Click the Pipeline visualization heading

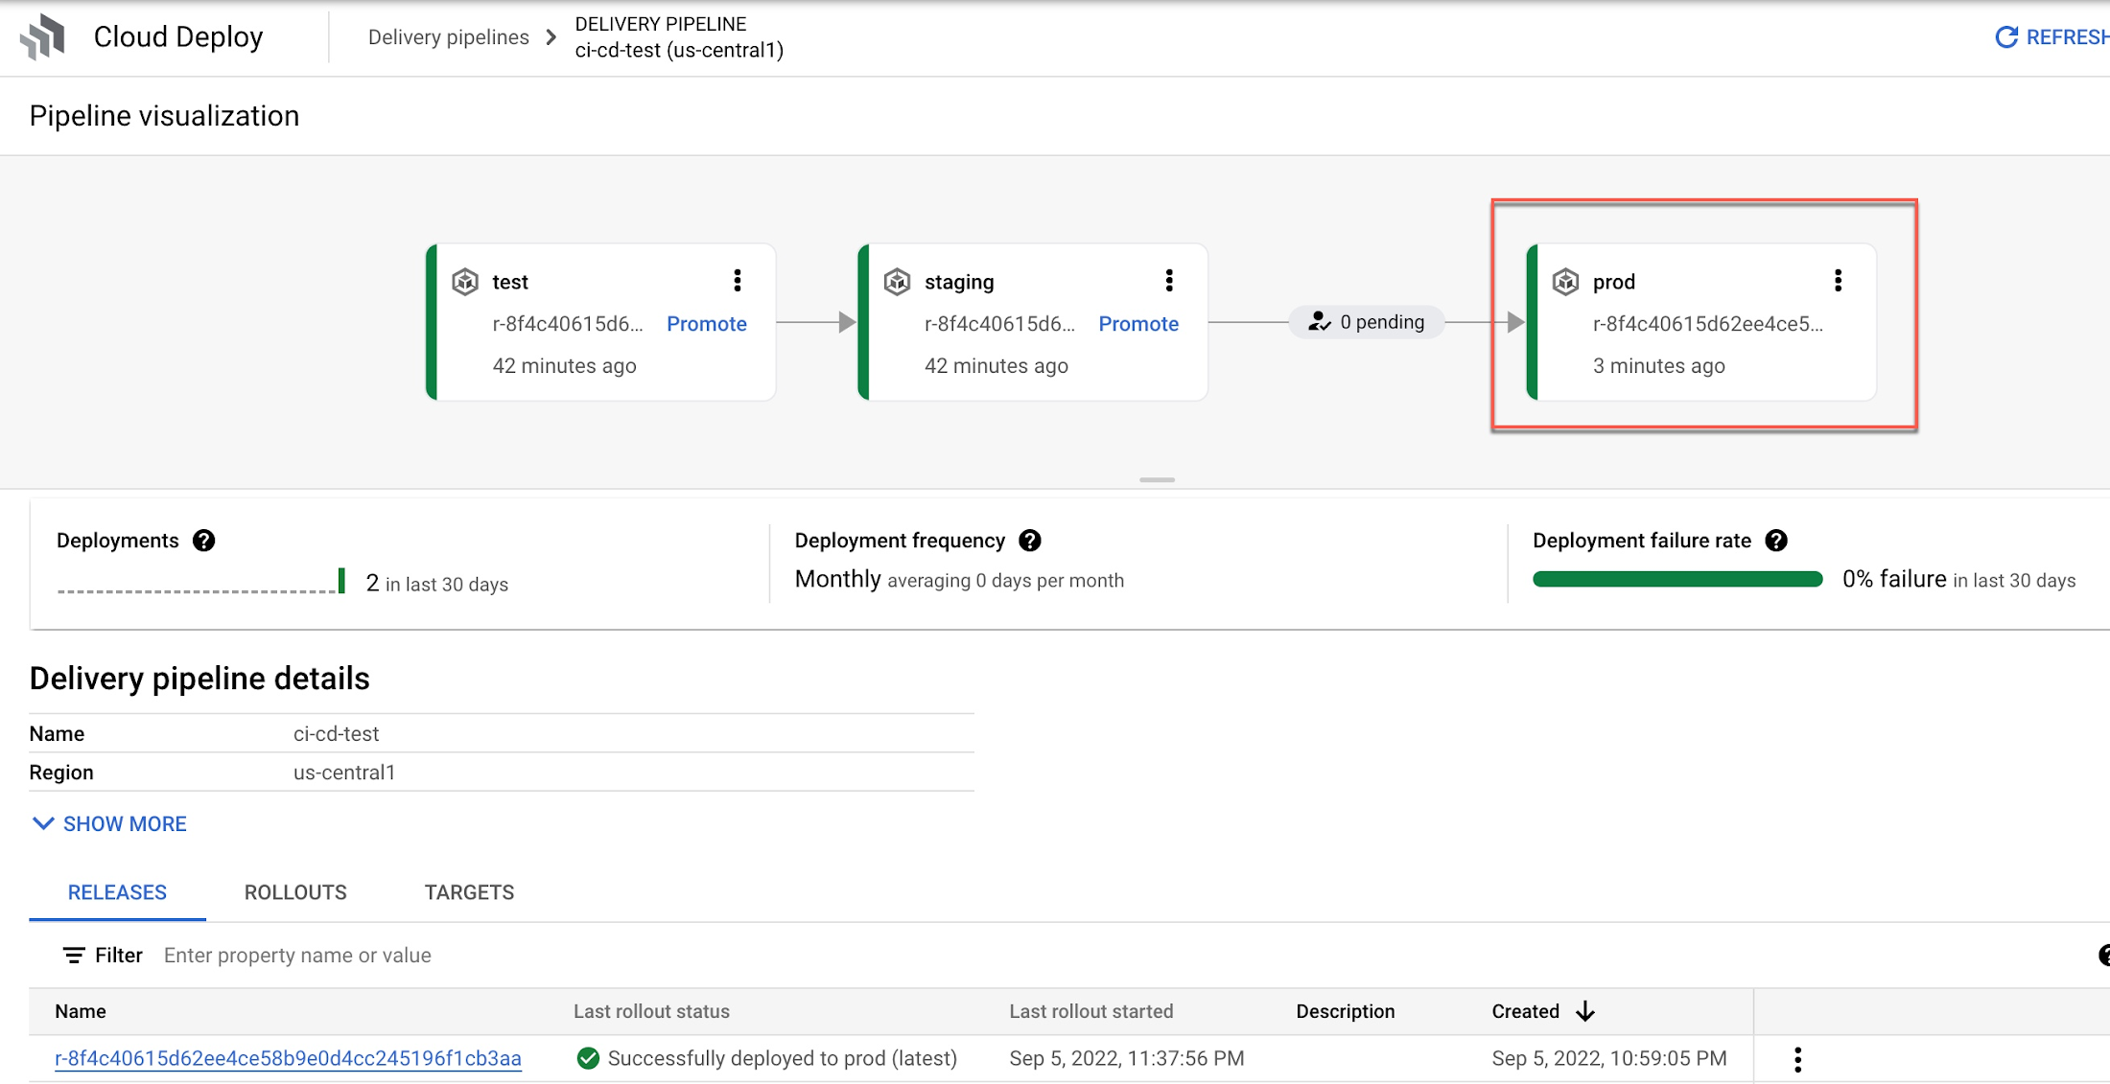point(164,116)
